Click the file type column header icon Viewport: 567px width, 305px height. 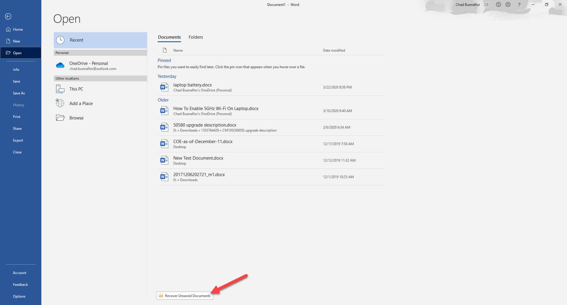165,50
